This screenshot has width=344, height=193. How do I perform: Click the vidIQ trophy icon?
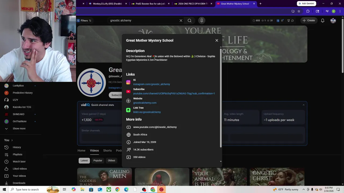coord(288,21)
